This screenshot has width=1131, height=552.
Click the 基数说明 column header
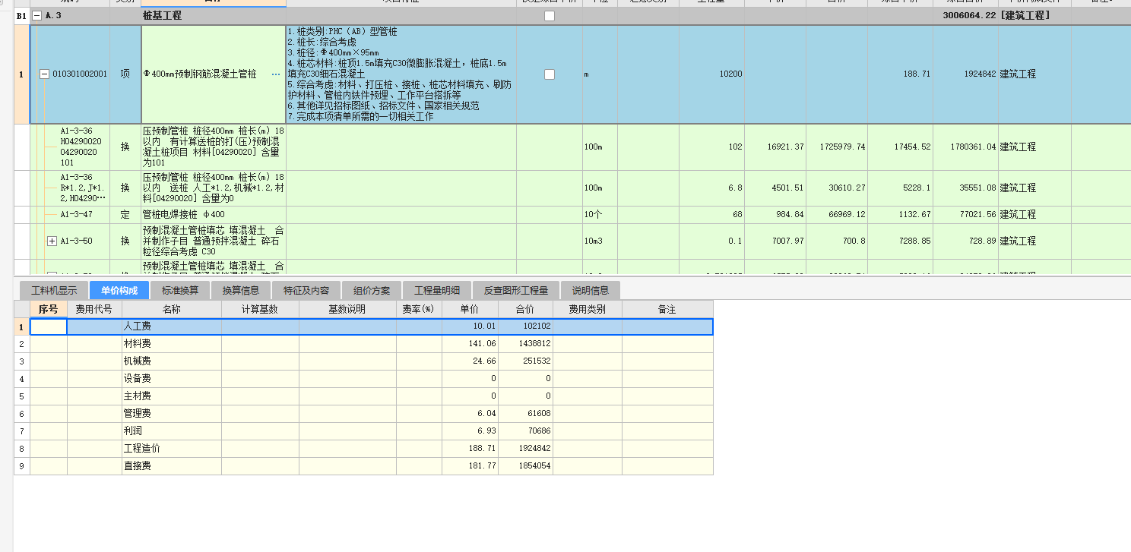tap(347, 309)
